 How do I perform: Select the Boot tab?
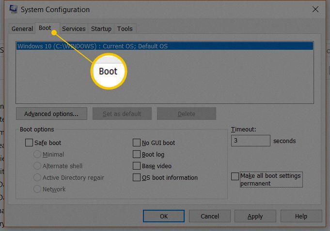[45, 29]
